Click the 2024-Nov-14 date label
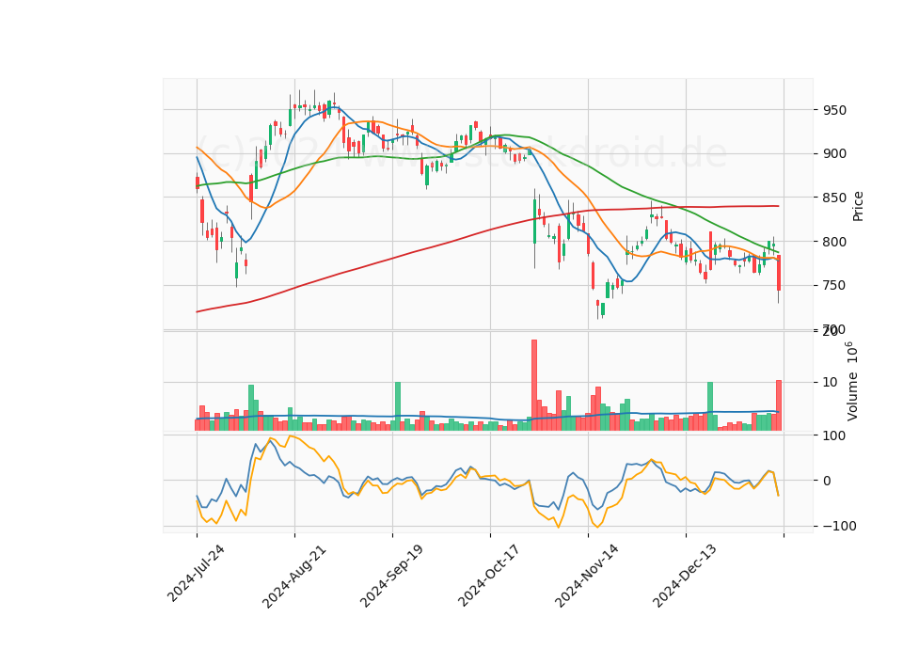 tap(587, 576)
